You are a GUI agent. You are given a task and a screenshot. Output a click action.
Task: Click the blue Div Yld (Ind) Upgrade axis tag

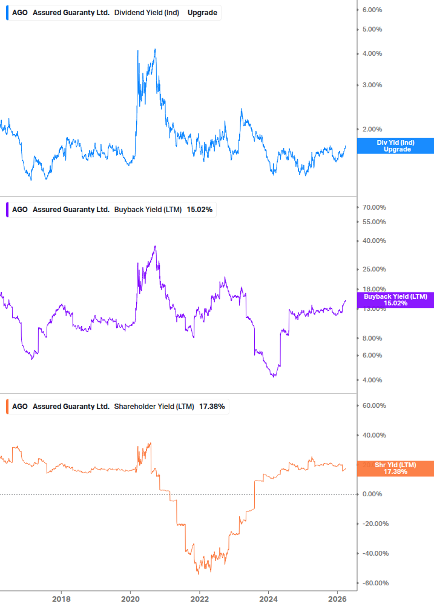coord(395,145)
